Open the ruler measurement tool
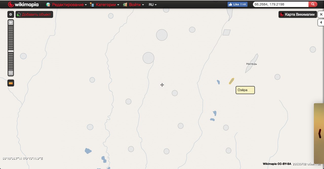This screenshot has height=169, width=324. [x=11, y=83]
